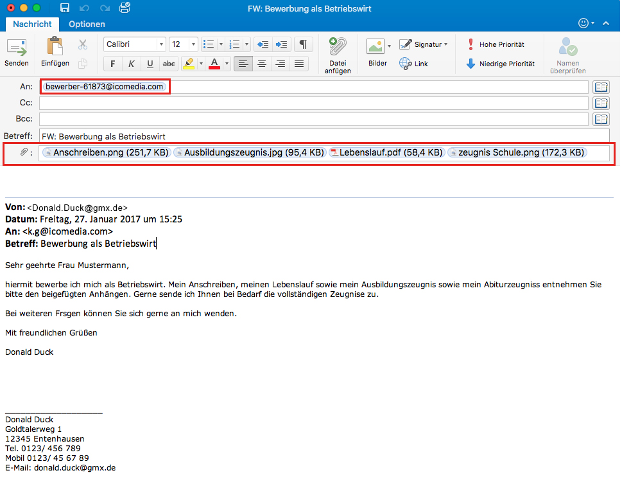Click the Bilder picture icon
Viewport: 622px width, 502px height.
click(x=375, y=47)
